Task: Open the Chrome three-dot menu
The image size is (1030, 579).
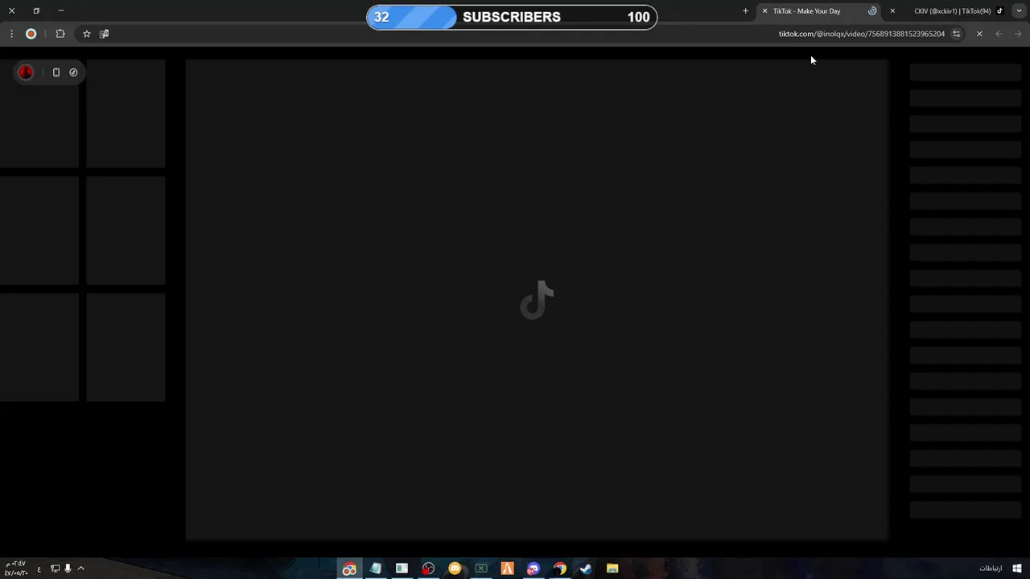Action: click(x=11, y=34)
